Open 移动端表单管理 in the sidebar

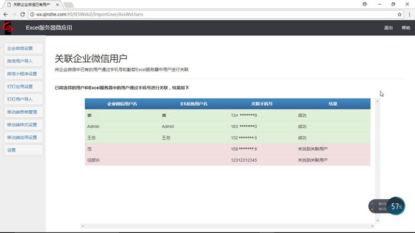click(x=23, y=112)
